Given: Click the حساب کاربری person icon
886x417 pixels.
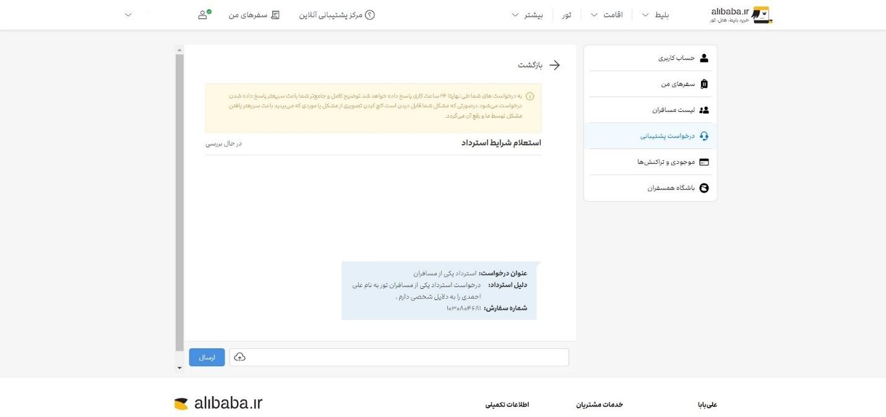Looking at the screenshot, I should (704, 58).
